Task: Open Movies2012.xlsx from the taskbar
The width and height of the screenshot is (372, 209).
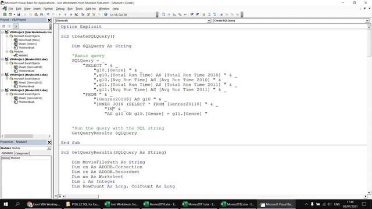Action: 237,204
